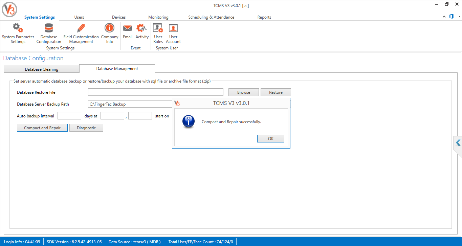Click the Compact and Repair button
The height and width of the screenshot is (246, 462).
point(42,128)
